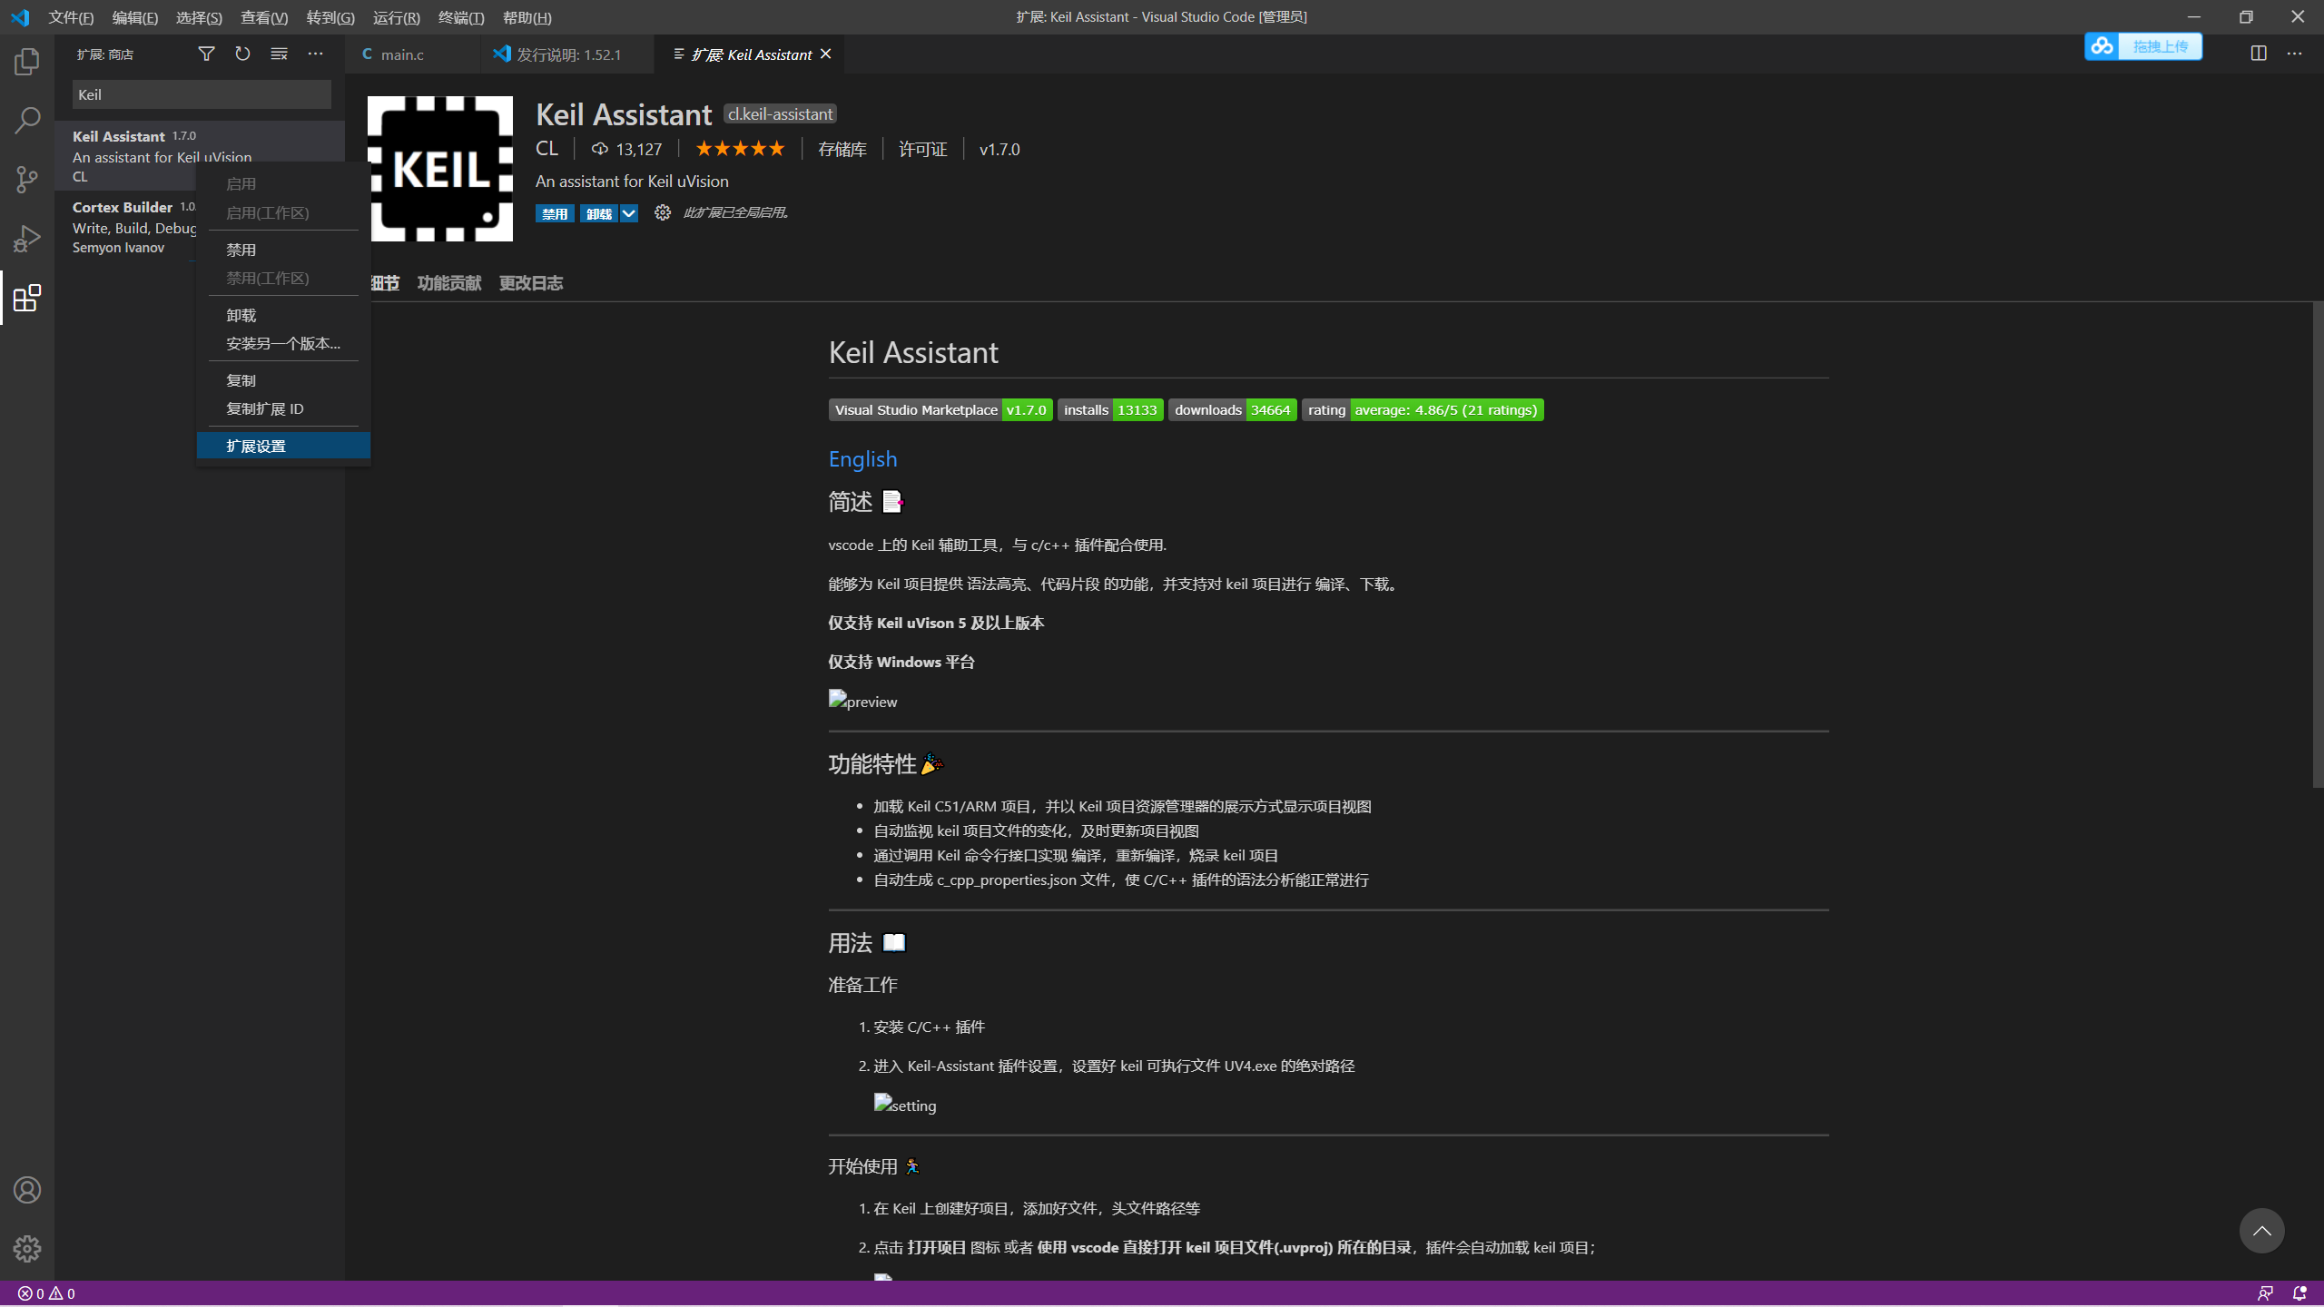Screen dimensions: 2324x1307
Task: Follow the English link in the readme
Action: (862, 459)
